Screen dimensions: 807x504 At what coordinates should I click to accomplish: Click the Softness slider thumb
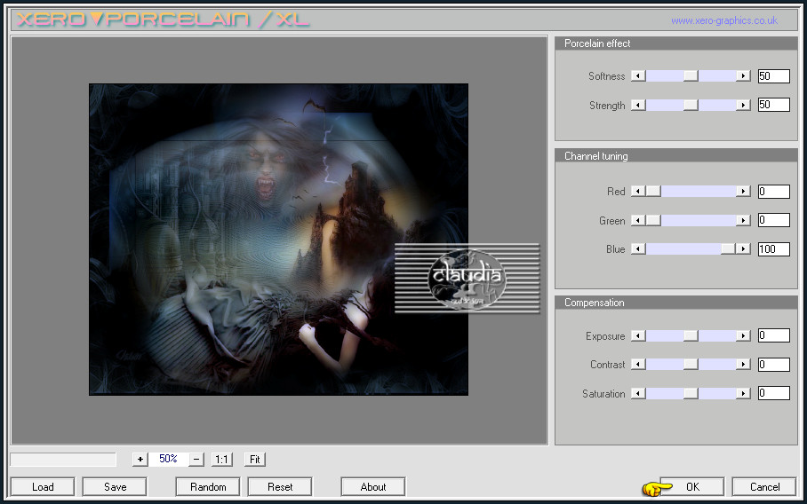pos(691,76)
